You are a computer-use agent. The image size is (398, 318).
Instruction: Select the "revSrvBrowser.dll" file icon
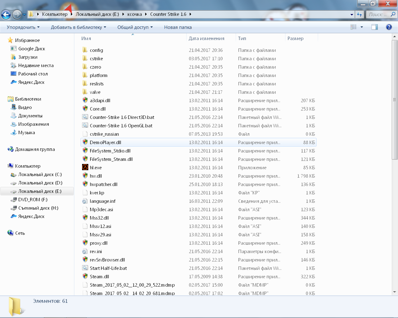pyautogui.click(x=85, y=259)
